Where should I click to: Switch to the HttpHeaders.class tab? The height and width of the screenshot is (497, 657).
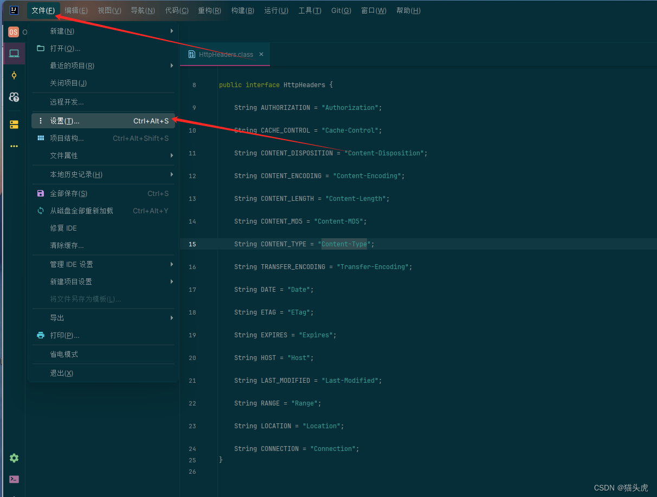coord(225,54)
